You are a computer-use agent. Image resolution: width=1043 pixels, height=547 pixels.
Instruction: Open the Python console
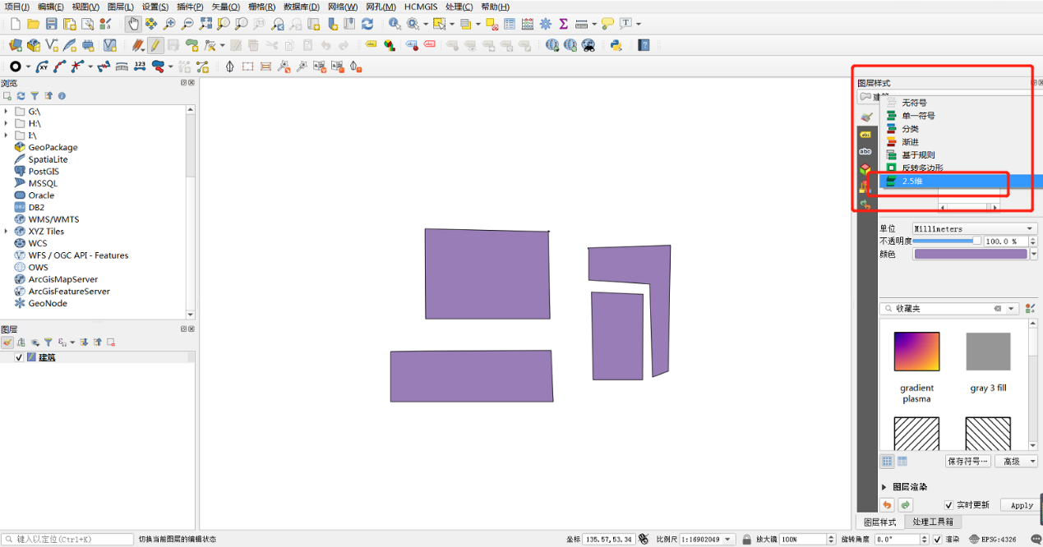pos(615,45)
